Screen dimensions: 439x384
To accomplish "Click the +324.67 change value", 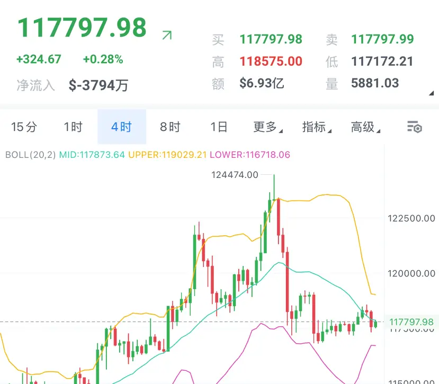I will pos(39,59).
